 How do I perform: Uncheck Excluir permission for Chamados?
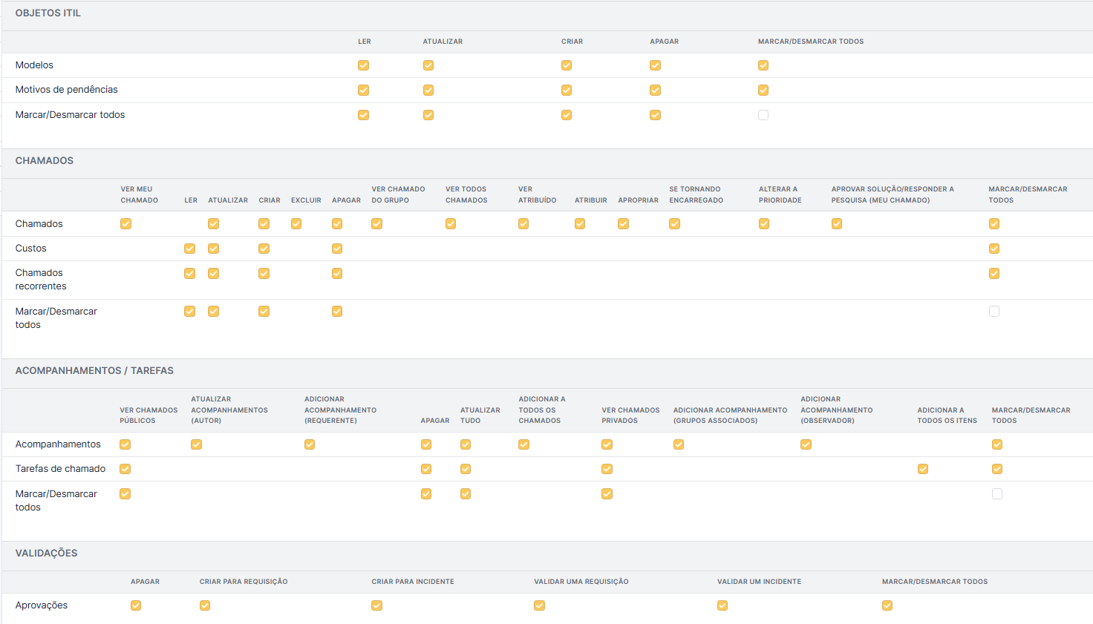pos(296,223)
